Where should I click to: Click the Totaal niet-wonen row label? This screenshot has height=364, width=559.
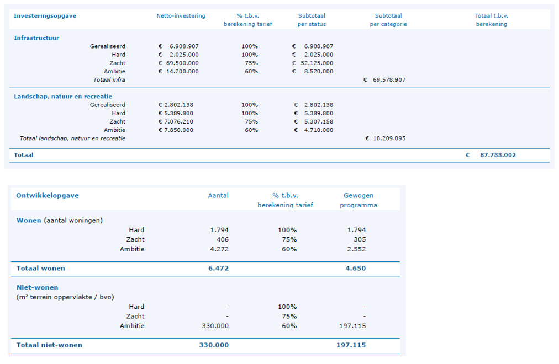coord(49,345)
